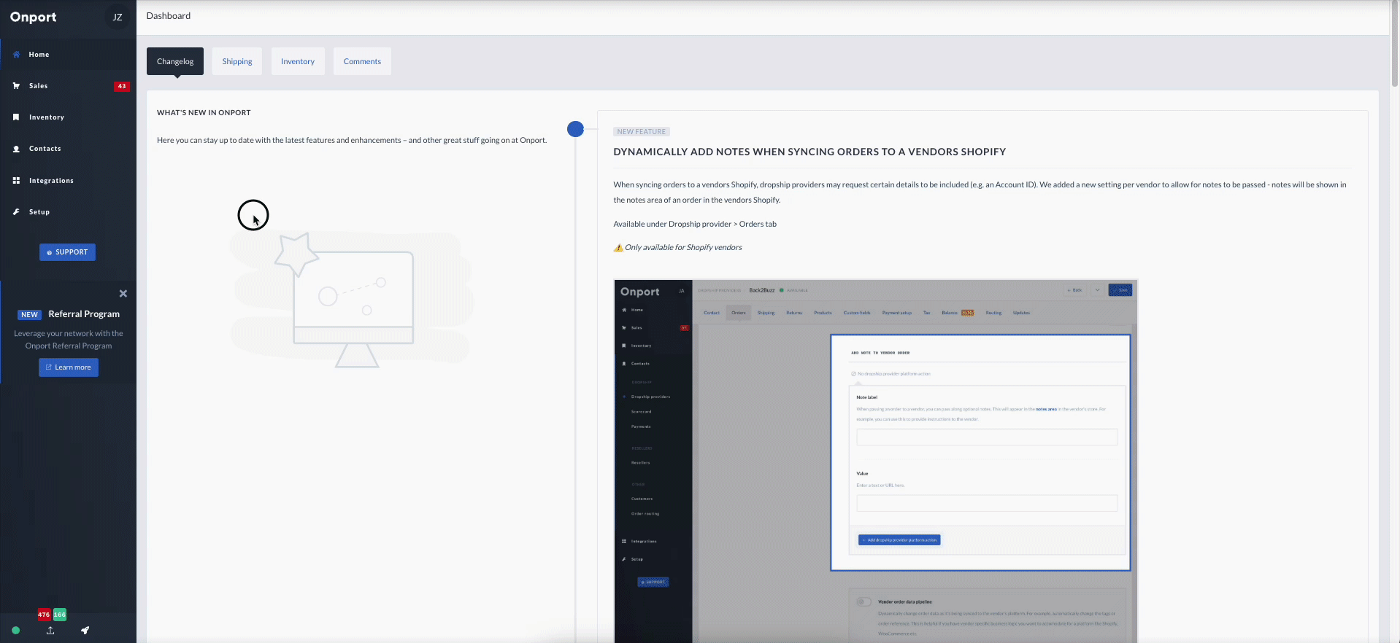The image size is (1400, 643).
Task: Click the Sales cart icon
Action: pos(16,86)
